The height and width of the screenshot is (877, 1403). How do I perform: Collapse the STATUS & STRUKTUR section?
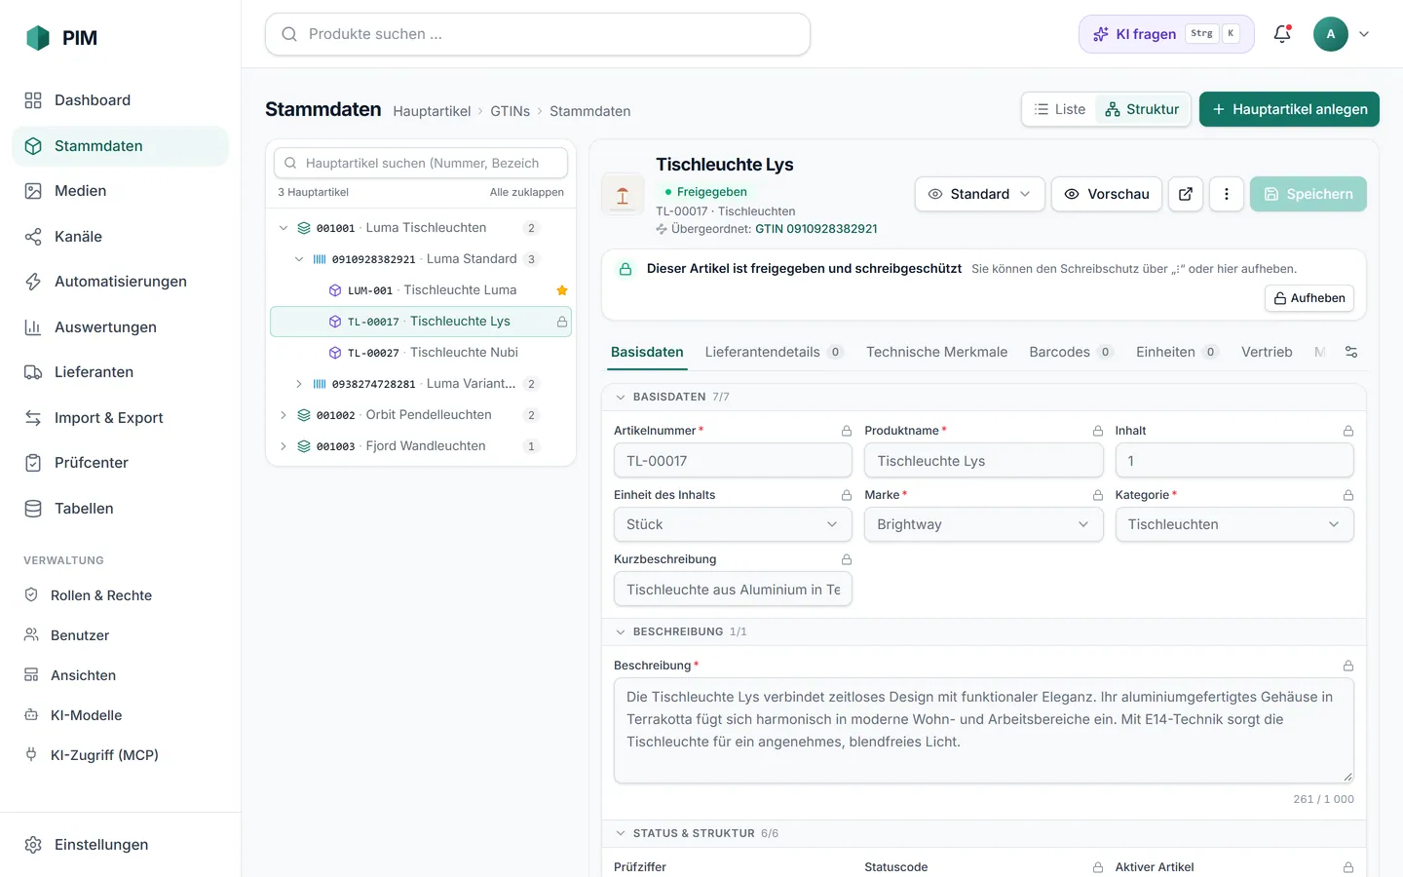621,833
